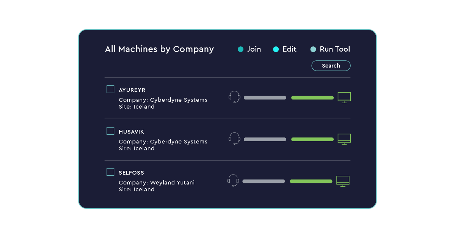Click the gray status bar for HUSAVIK
The width and height of the screenshot is (455, 238).
265,139
